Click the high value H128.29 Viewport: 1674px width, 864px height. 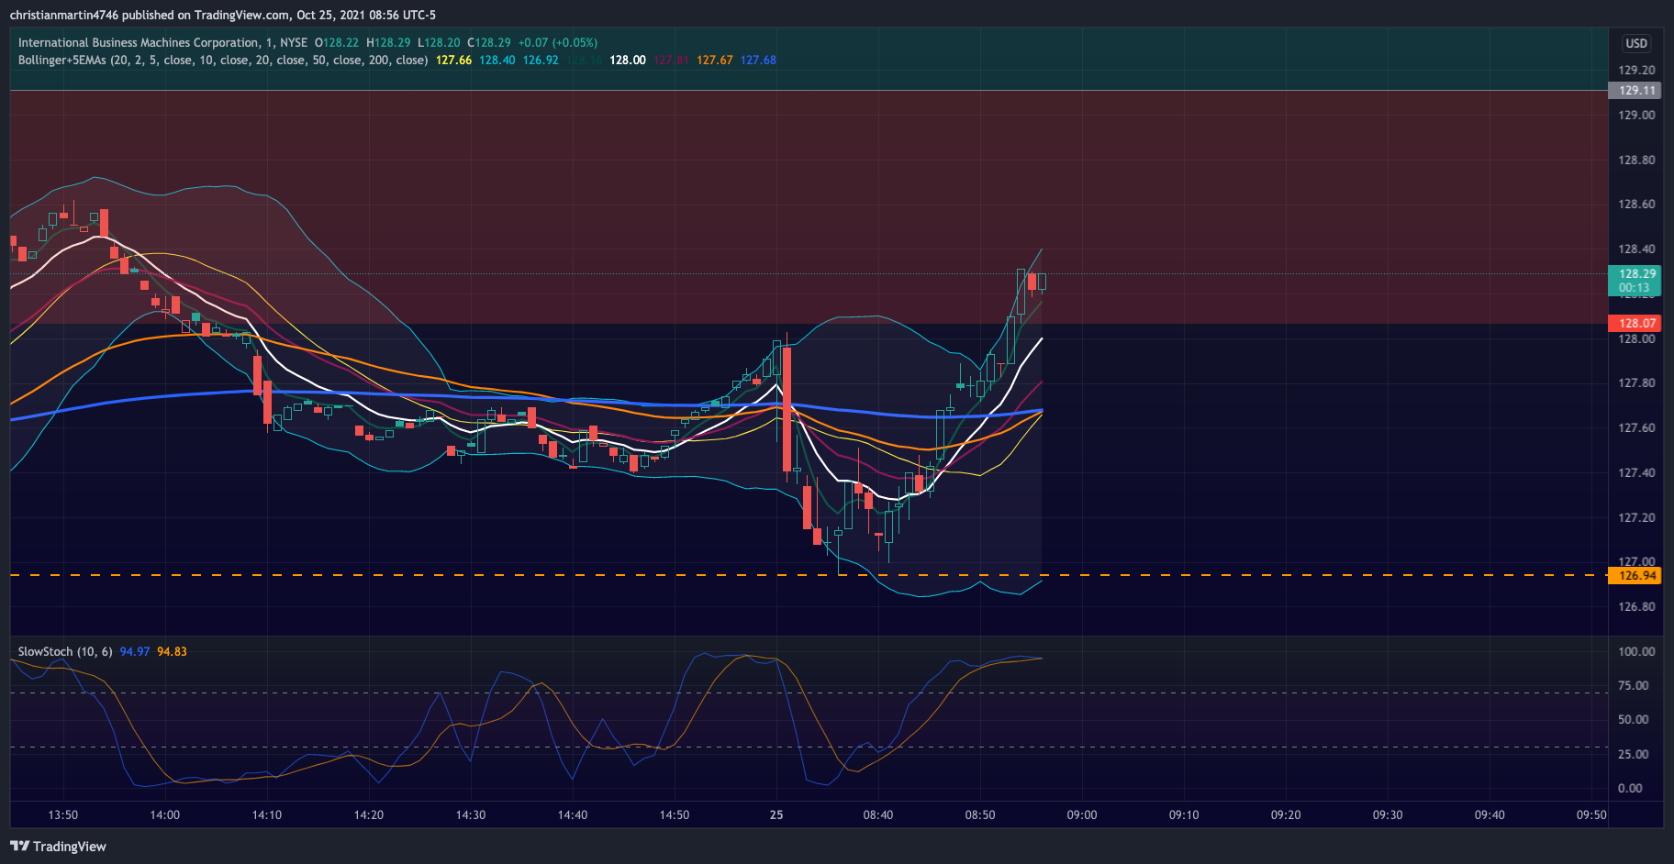coord(388,42)
